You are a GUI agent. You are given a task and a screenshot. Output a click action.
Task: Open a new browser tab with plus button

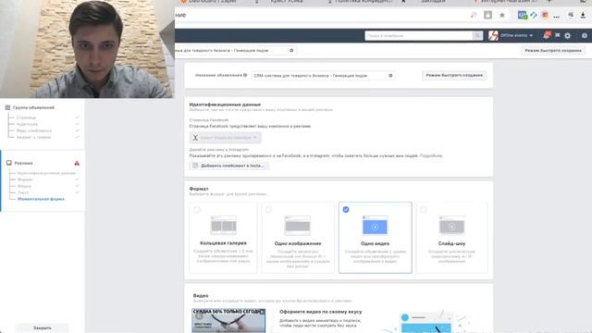(x=549, y=2)
